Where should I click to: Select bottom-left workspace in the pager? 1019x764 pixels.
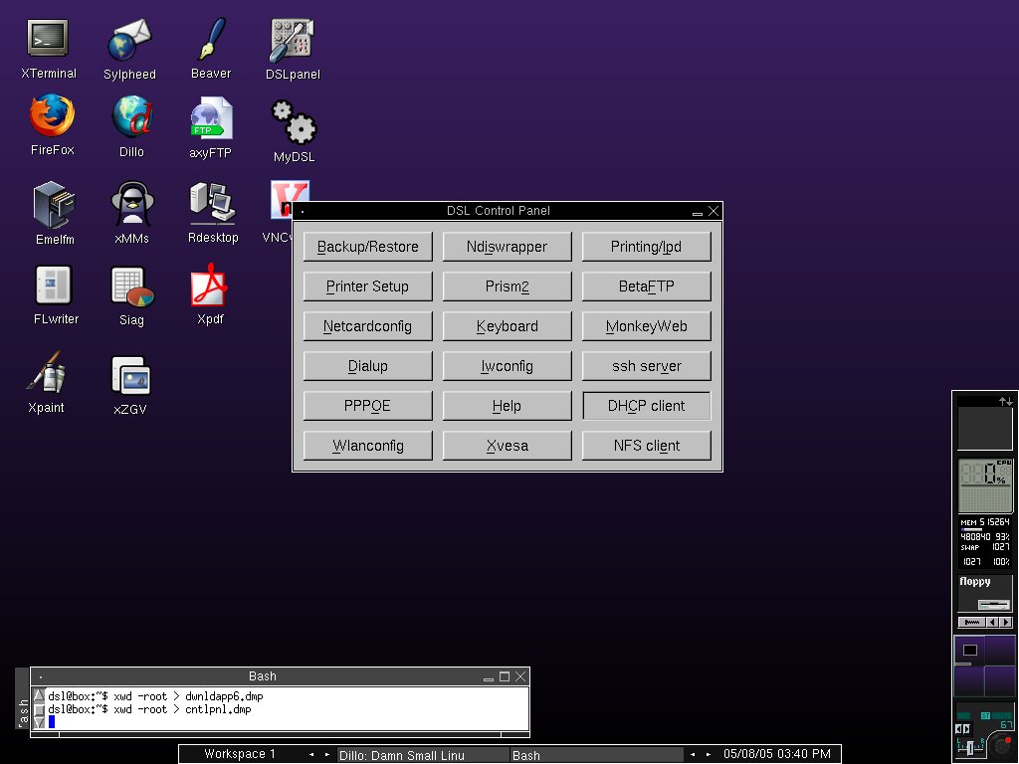pyautogui.click(x=969, y=681)
